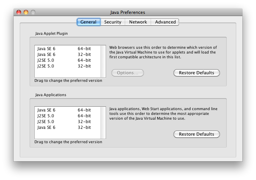
Task: Select J2SE 5.0 32-bit in Applet Plugin list
Action: click(67, 66)
